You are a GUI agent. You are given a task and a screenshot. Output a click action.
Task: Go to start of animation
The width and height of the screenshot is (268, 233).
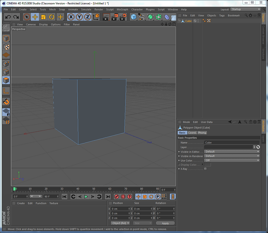tap(65, 197)
